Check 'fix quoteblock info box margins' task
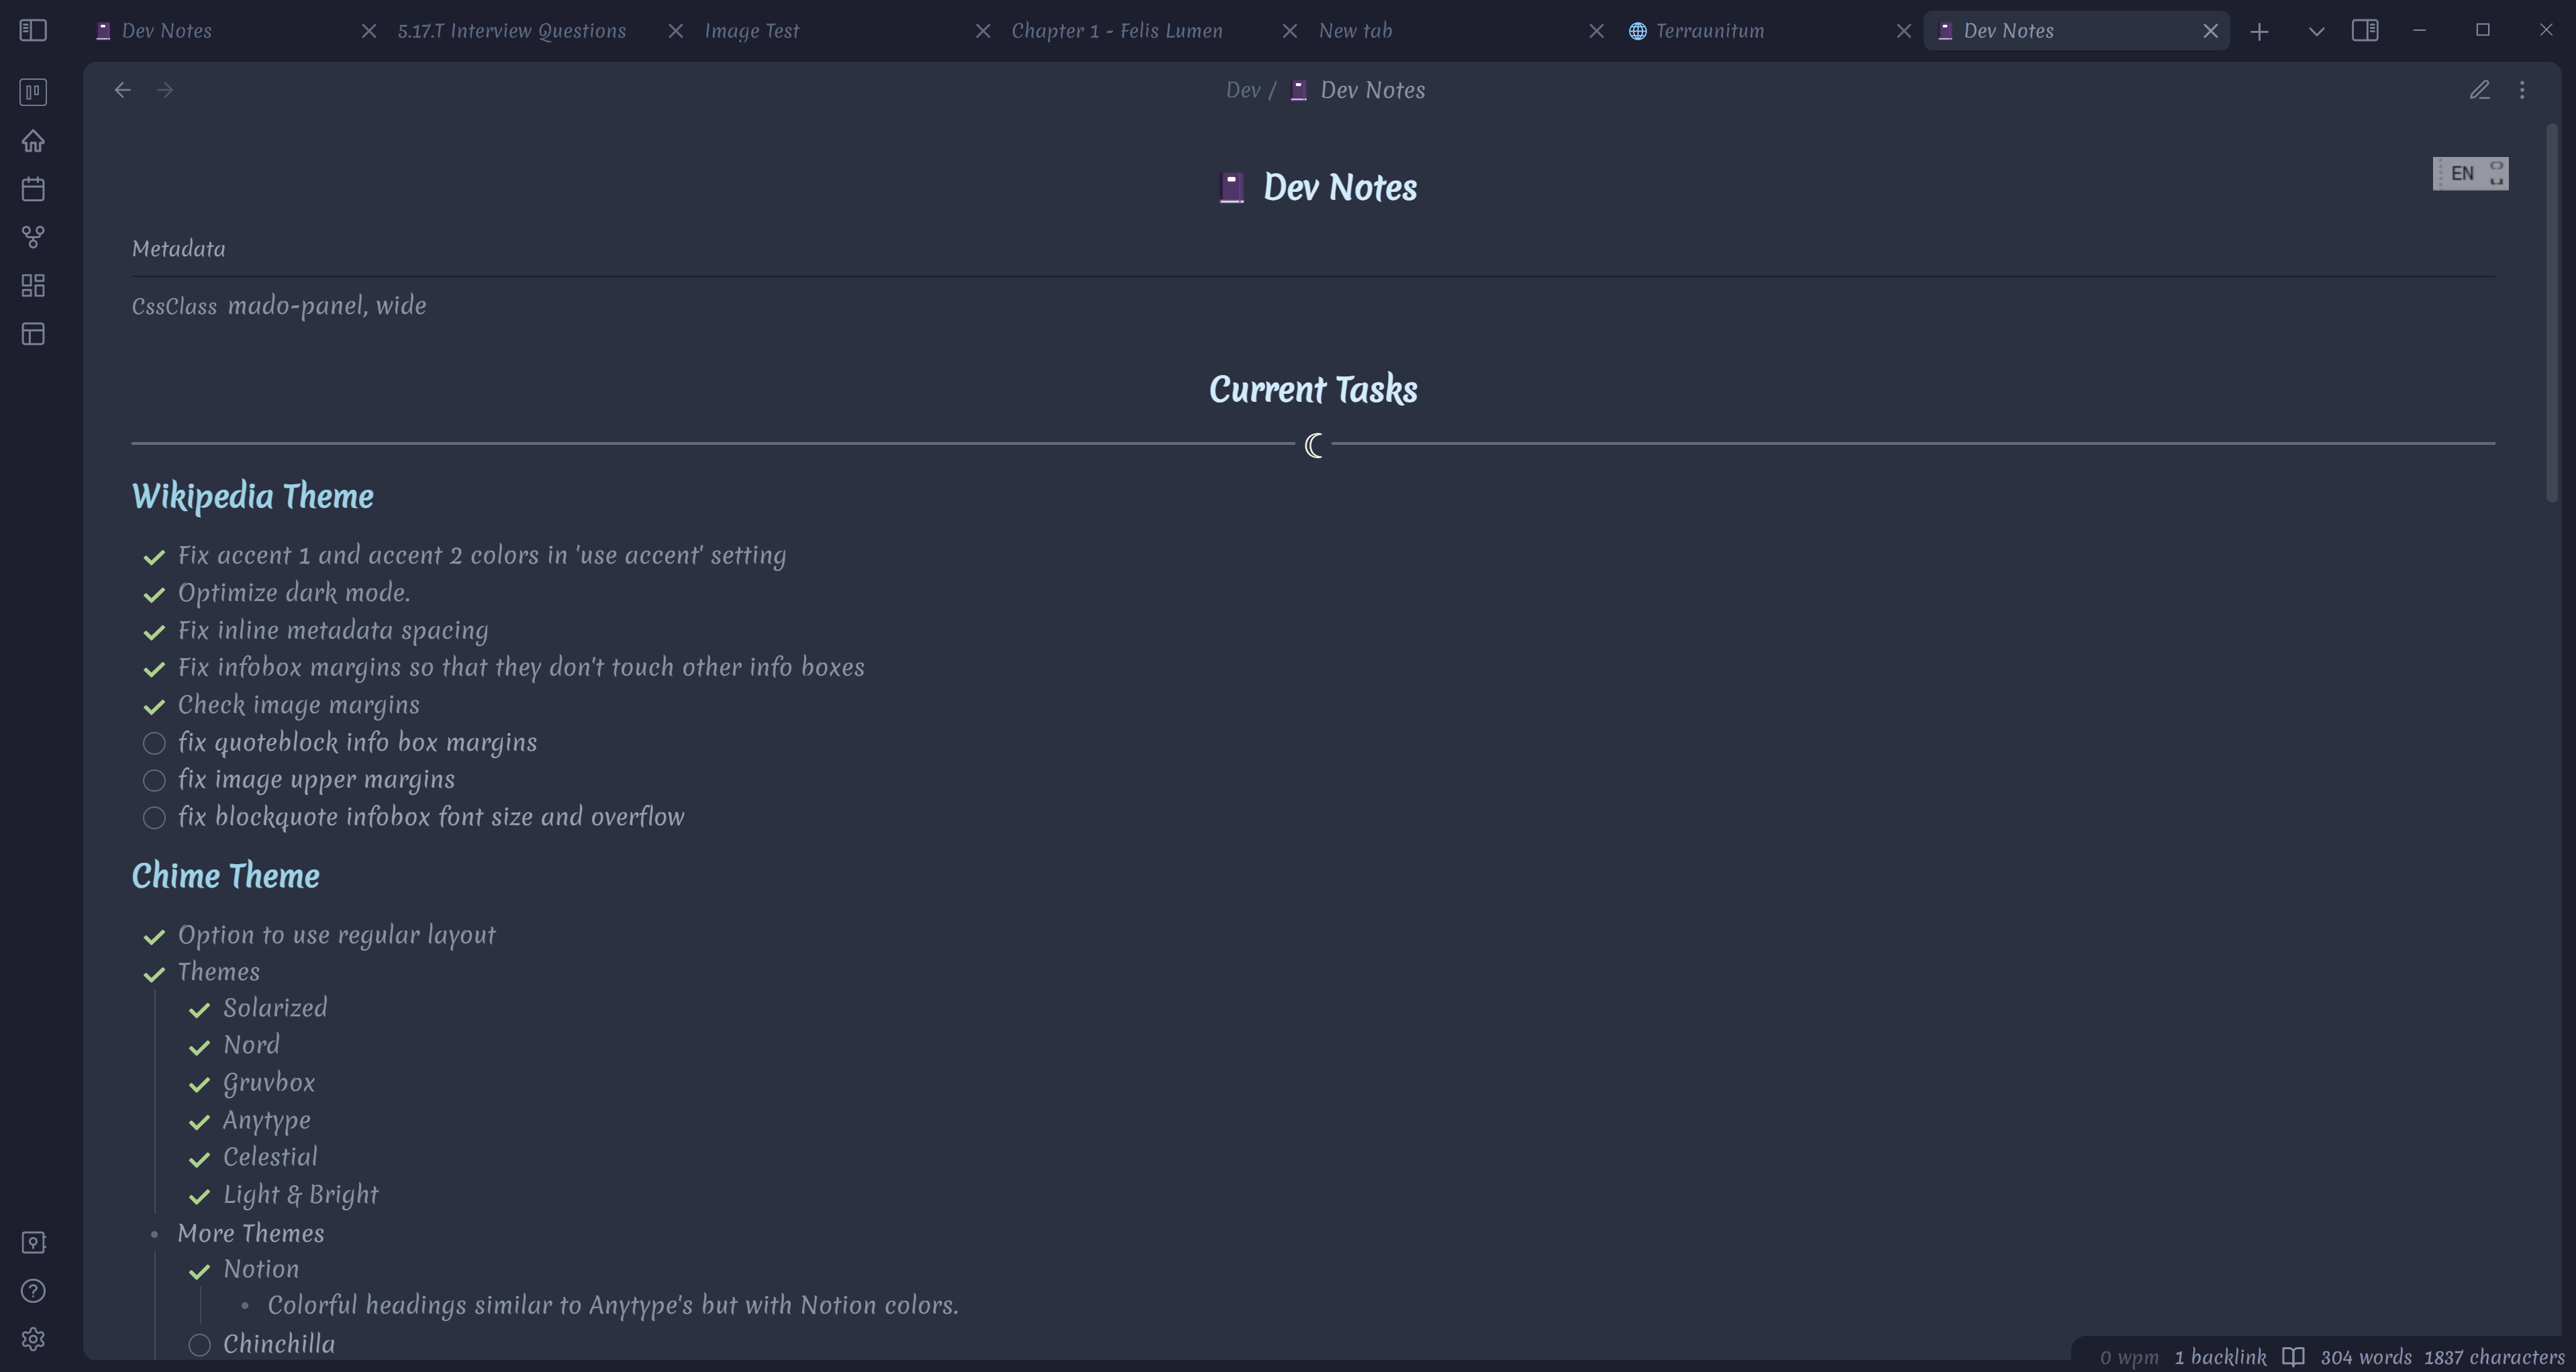 154,743
